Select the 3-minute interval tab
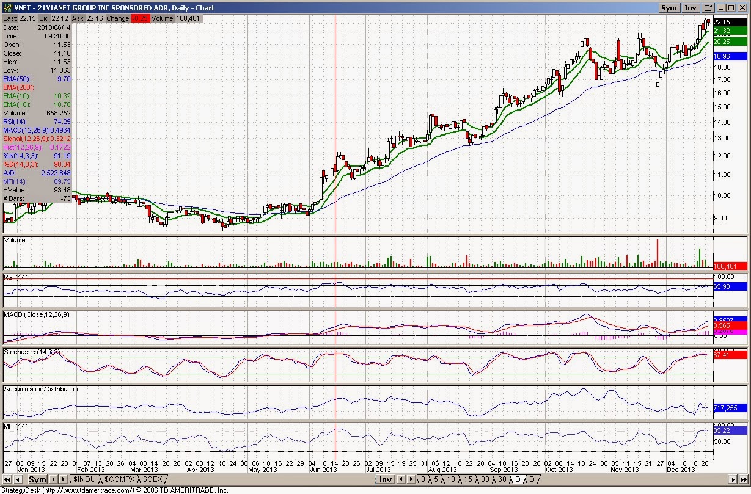This screenshot has width=751, height=494. point(423,479)
